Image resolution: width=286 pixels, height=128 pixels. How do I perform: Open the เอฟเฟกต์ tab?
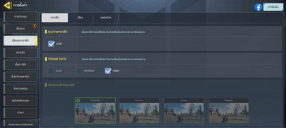(106, 18)
